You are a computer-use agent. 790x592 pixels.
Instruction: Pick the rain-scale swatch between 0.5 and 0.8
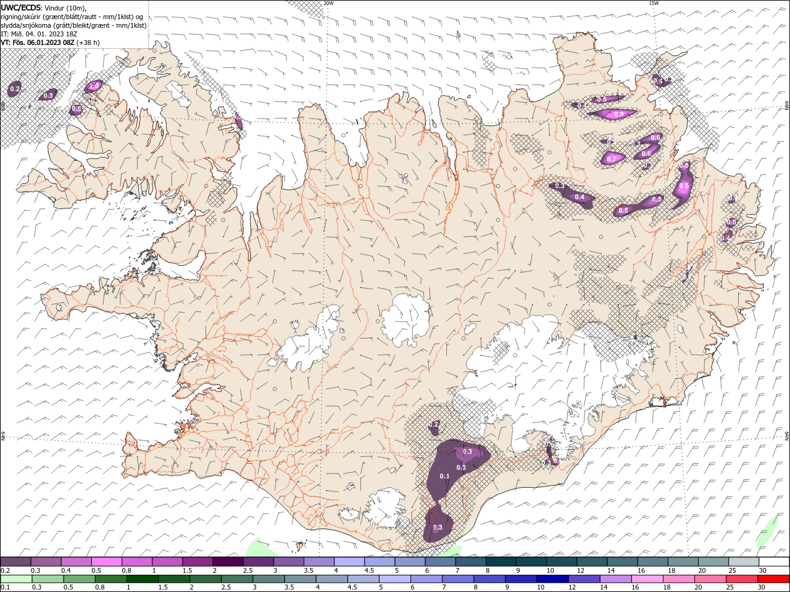(x=79, y=579)
